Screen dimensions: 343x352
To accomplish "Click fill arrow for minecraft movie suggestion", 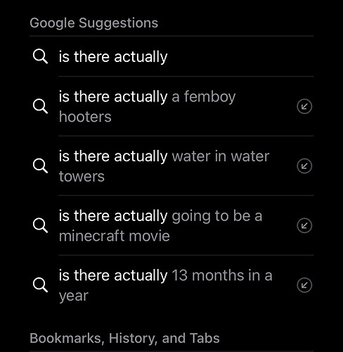I will tap(304, 225).
